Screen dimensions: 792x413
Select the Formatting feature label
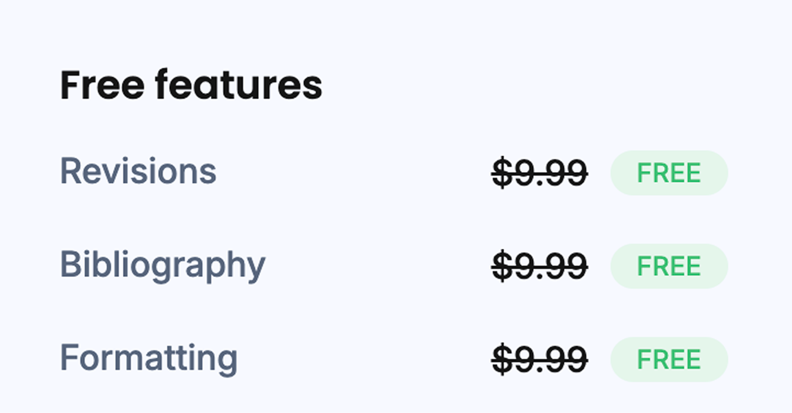coord(148,358)
